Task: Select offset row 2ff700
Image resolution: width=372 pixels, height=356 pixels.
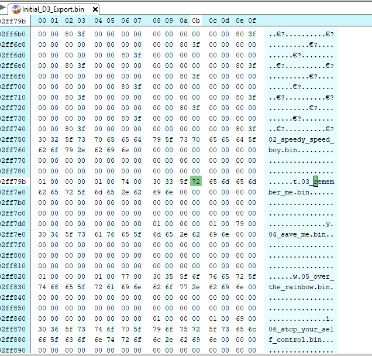Action: 13,87
